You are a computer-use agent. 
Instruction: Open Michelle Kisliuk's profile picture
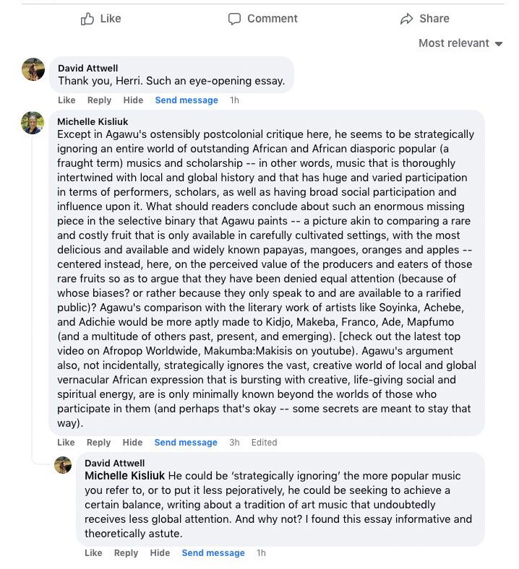[33, 123]
